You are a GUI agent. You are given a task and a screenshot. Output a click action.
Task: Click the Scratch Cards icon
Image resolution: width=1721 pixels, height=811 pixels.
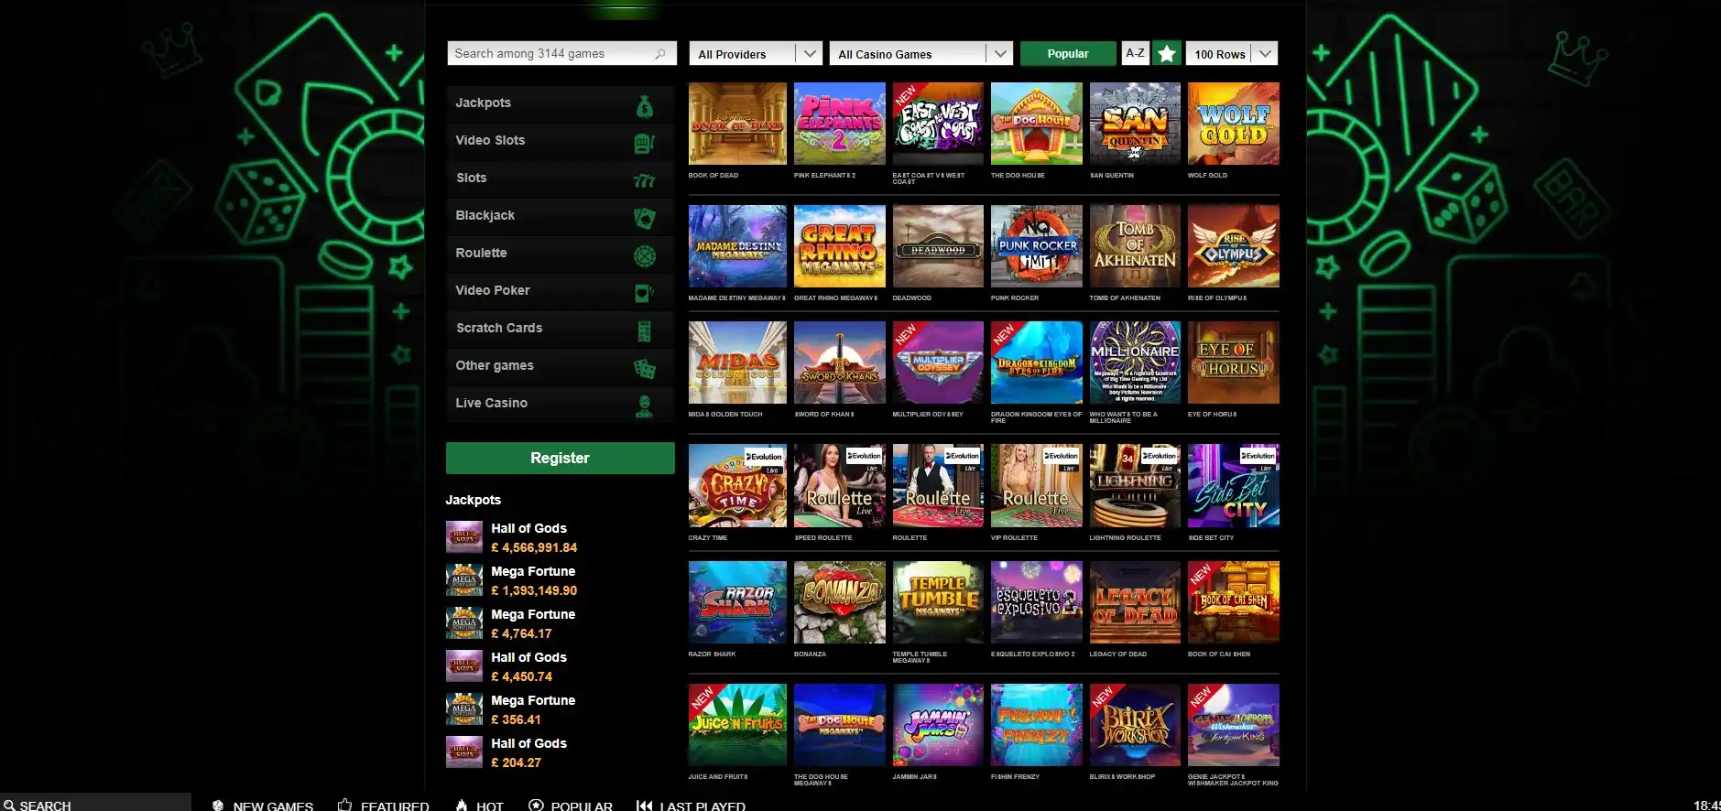point(644,330)
